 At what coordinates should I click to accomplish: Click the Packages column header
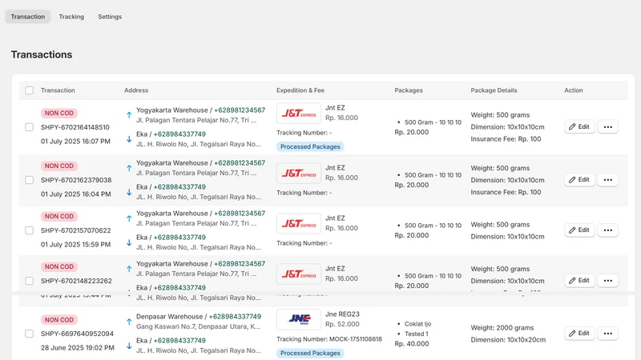pyautogui.click(x=409, y=90)
